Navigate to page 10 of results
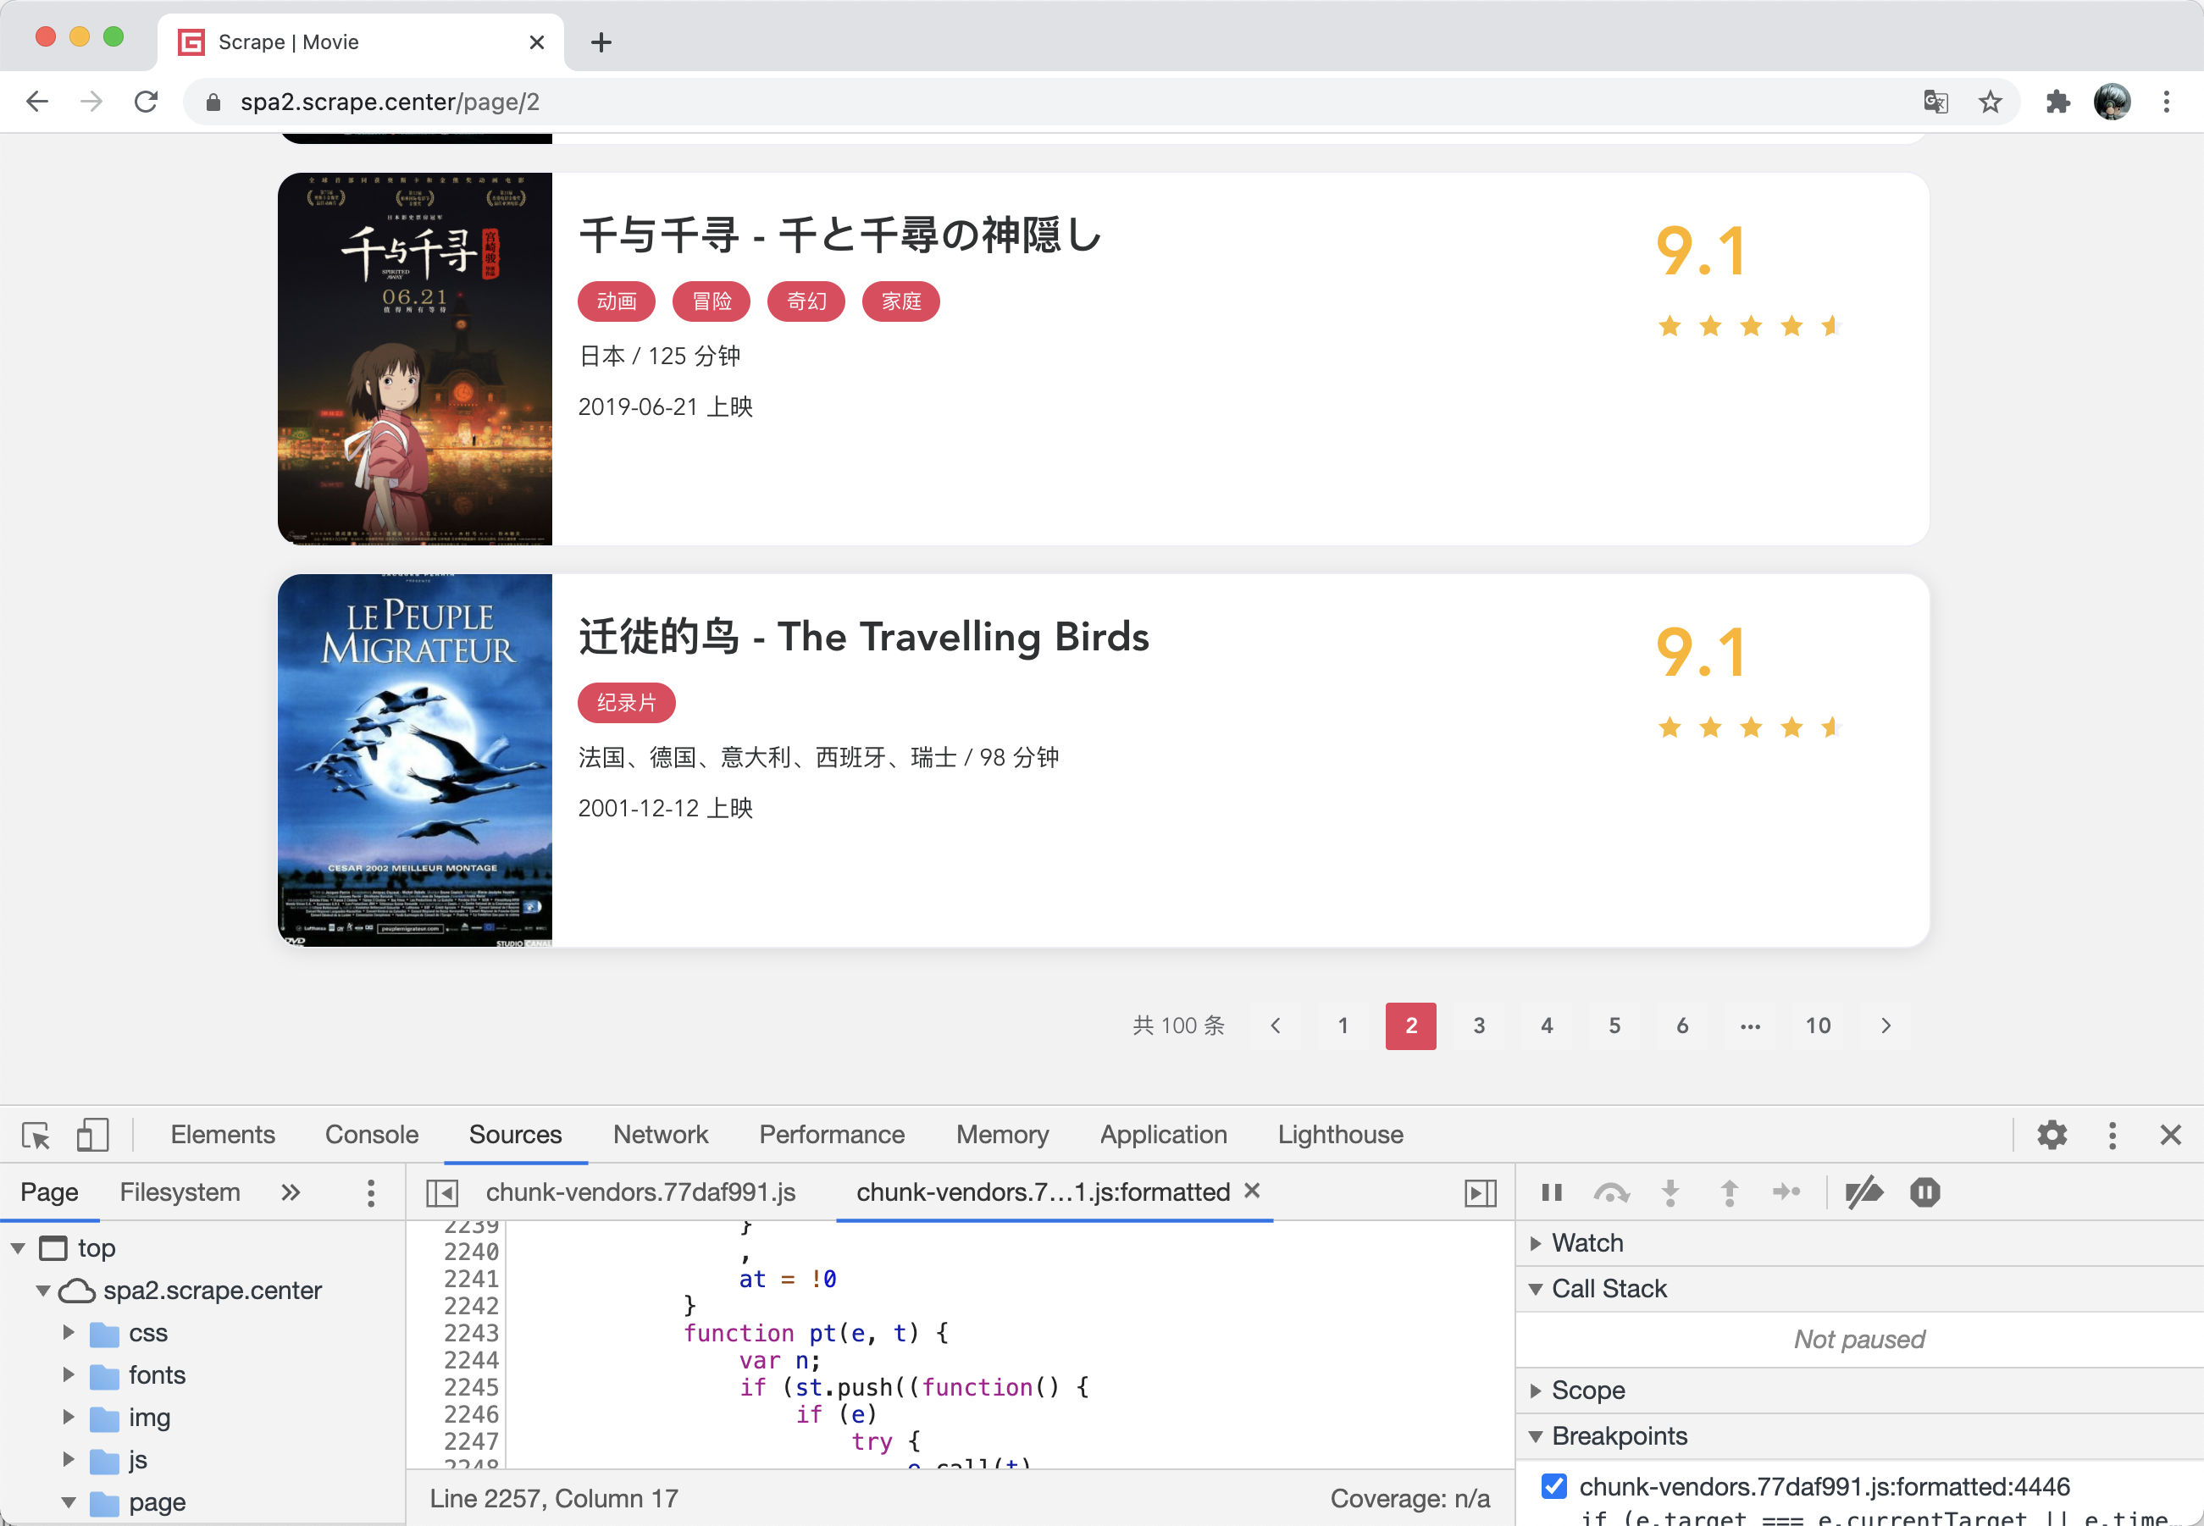 pyautogui.click(x=1817, y=1026)
